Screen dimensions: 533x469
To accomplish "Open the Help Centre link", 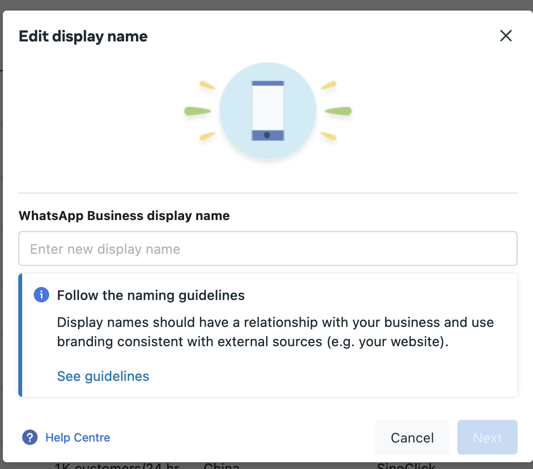I will pos(78,437).
